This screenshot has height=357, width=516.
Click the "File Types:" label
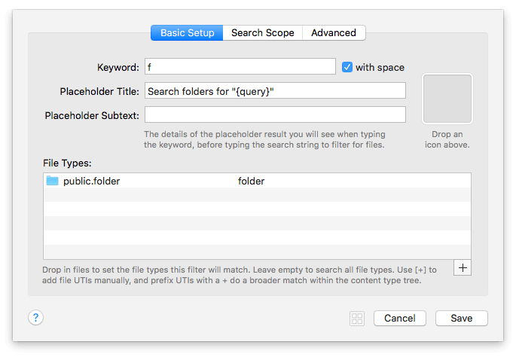[67, 163]
